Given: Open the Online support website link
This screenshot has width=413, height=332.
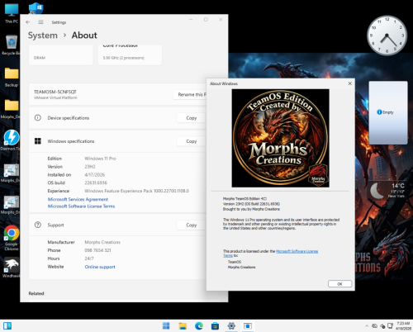Looking at the screenshot, I should pos(100,267).
